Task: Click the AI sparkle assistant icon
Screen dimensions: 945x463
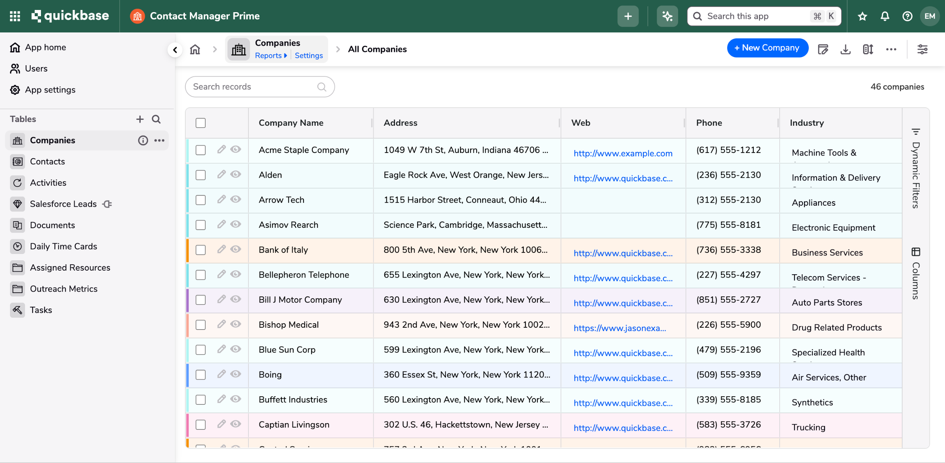Action: (x=667, y=16)
